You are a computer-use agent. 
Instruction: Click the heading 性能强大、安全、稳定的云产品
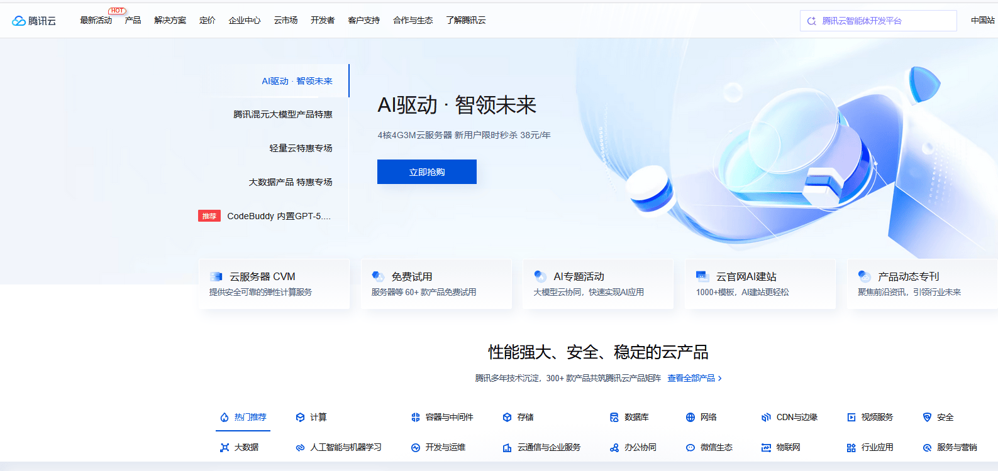pyautogui.click(x=598, y=352)
